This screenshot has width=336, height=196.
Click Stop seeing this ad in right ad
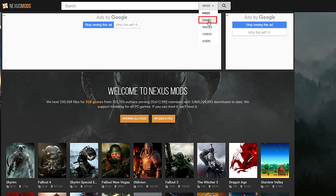[x=259, y=25]
